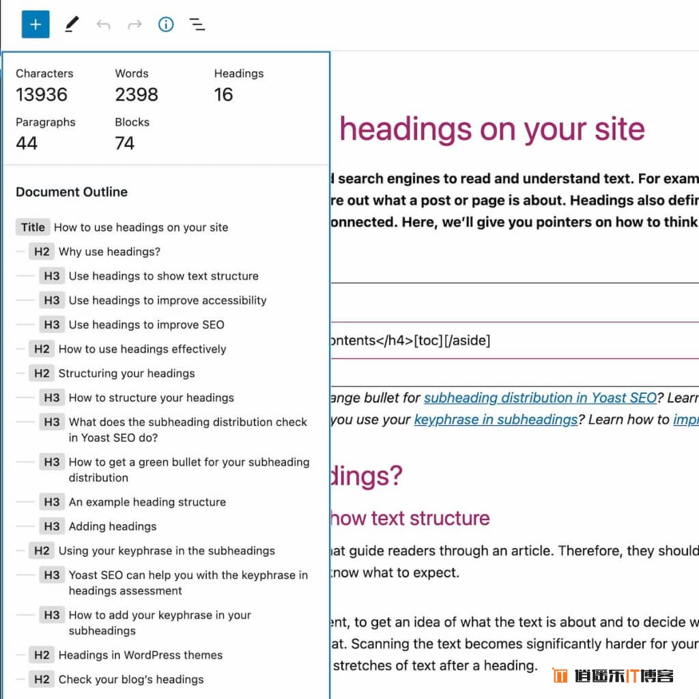Click the Headings count 16
699x699 pixels.
[x=223, y=94]
